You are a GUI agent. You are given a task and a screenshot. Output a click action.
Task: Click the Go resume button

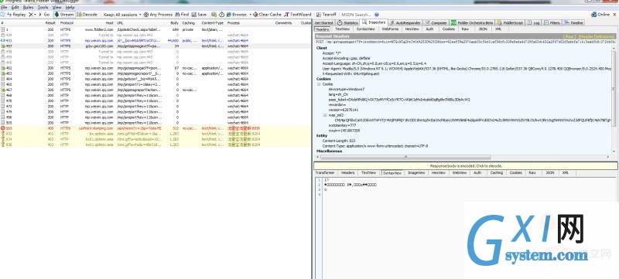point(44,15)
